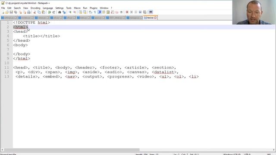This screenshot has width=276, height=155.
Task: Click the Save All toolbar icon
Action: click(x=16, y=12)
